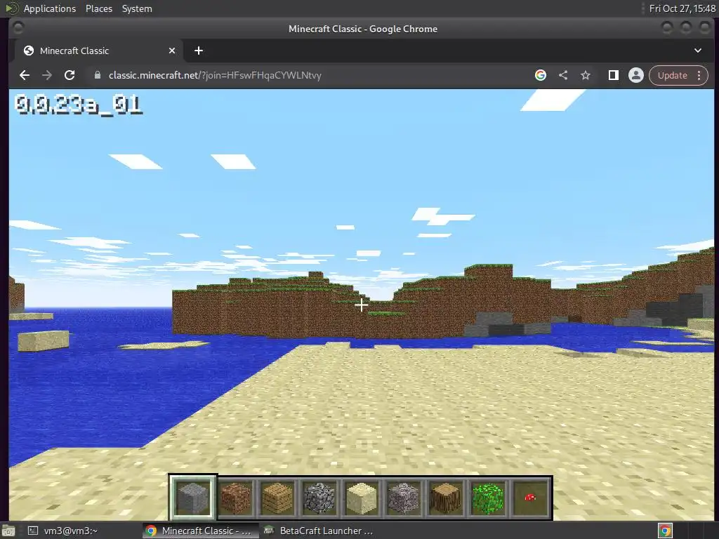Image resolution: width=719 pixels, height=539 pixels.
Task: Close the Minecraft Classic tab
Action: pyautogui.click(x=172, y=51)
